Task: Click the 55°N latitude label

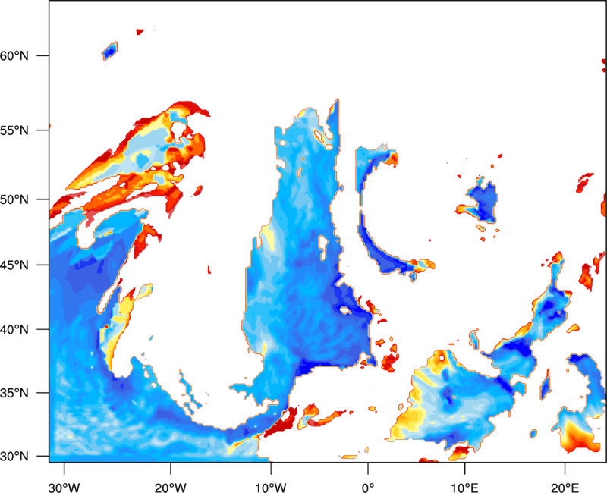Action: click(x=14, y=130)
